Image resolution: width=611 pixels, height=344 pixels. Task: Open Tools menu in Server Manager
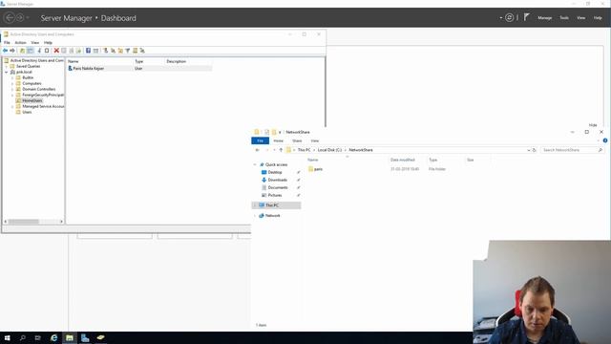point(564,18)
